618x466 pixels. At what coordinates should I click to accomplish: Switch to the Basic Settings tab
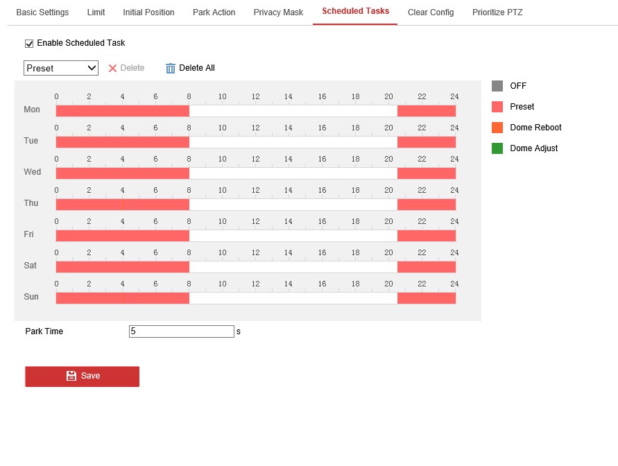(x=42, y=12)
